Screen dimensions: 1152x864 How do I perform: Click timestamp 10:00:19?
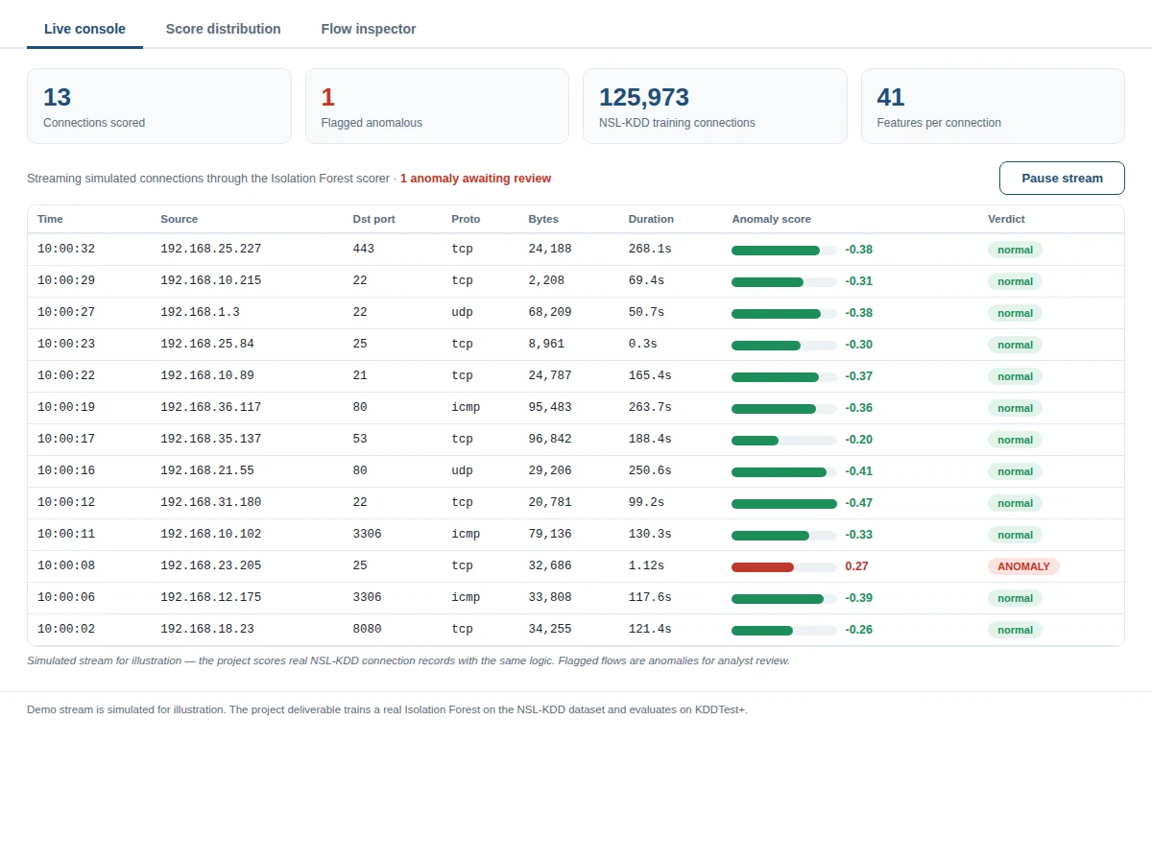[x=66, y=408]
